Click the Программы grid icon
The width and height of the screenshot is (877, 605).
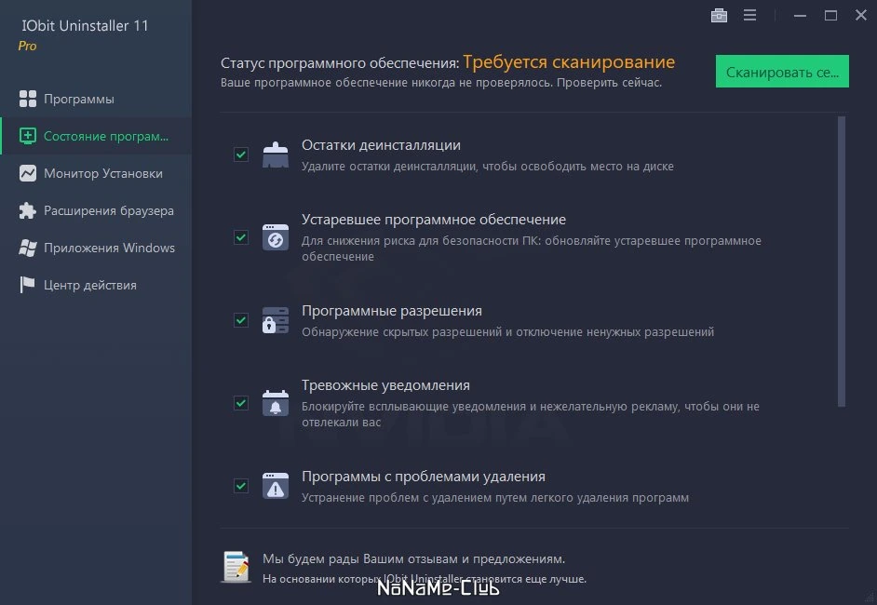(27, 99)
